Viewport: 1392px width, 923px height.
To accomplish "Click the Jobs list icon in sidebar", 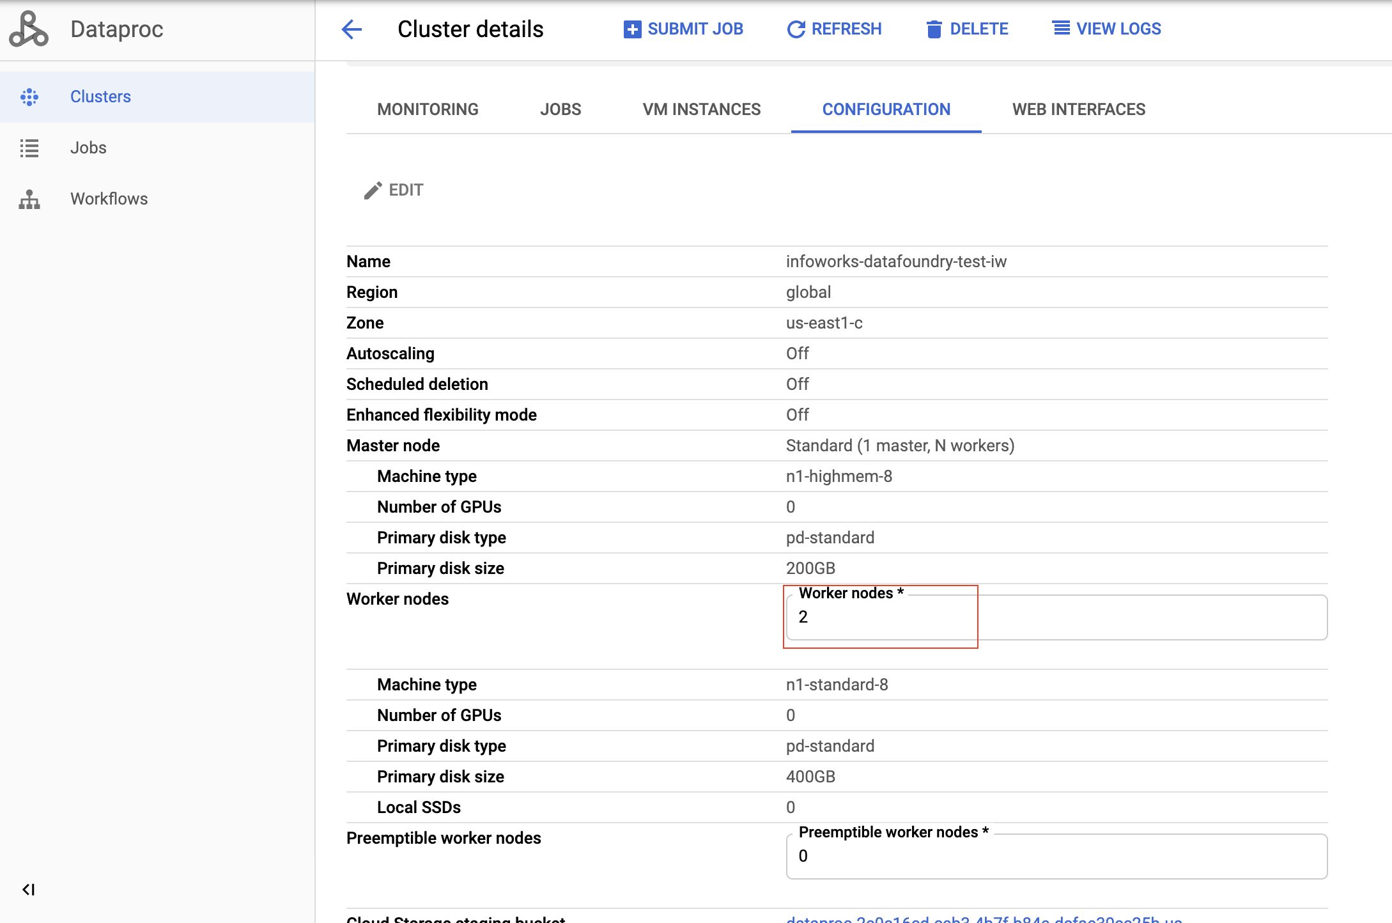I will [x=29, y=148].
